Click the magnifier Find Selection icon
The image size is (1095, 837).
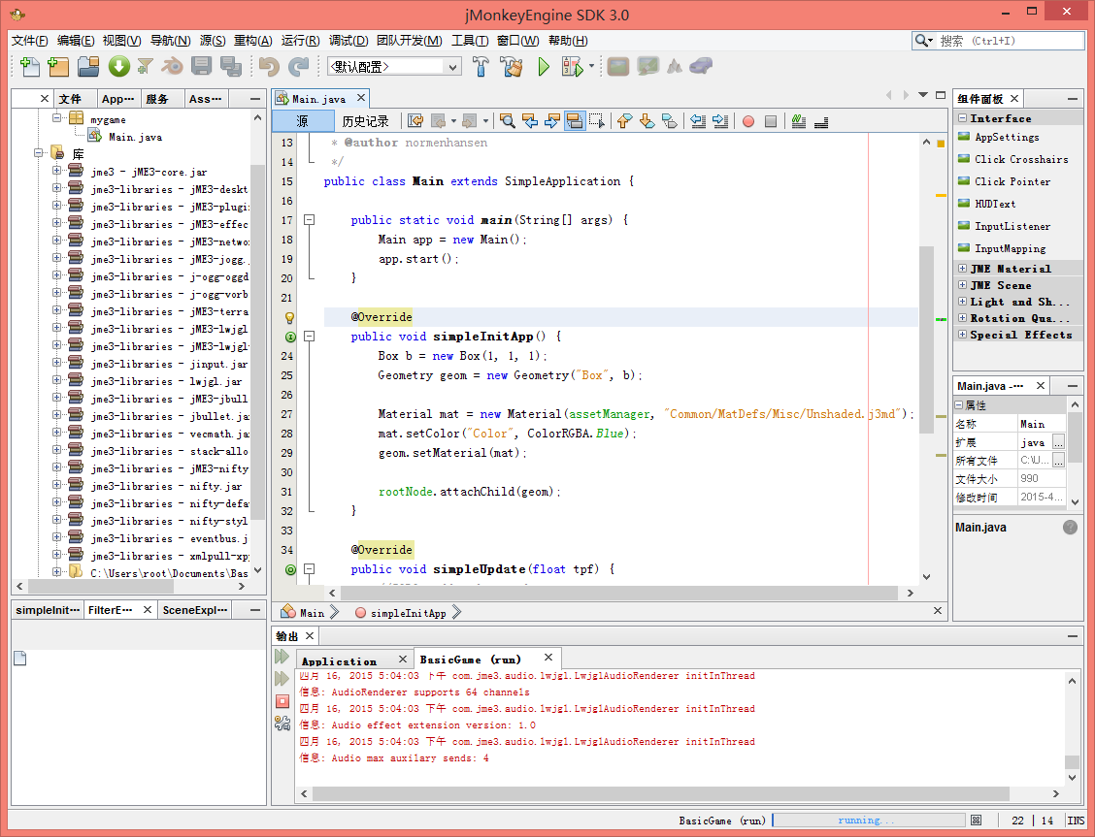(x=507, y=121)
